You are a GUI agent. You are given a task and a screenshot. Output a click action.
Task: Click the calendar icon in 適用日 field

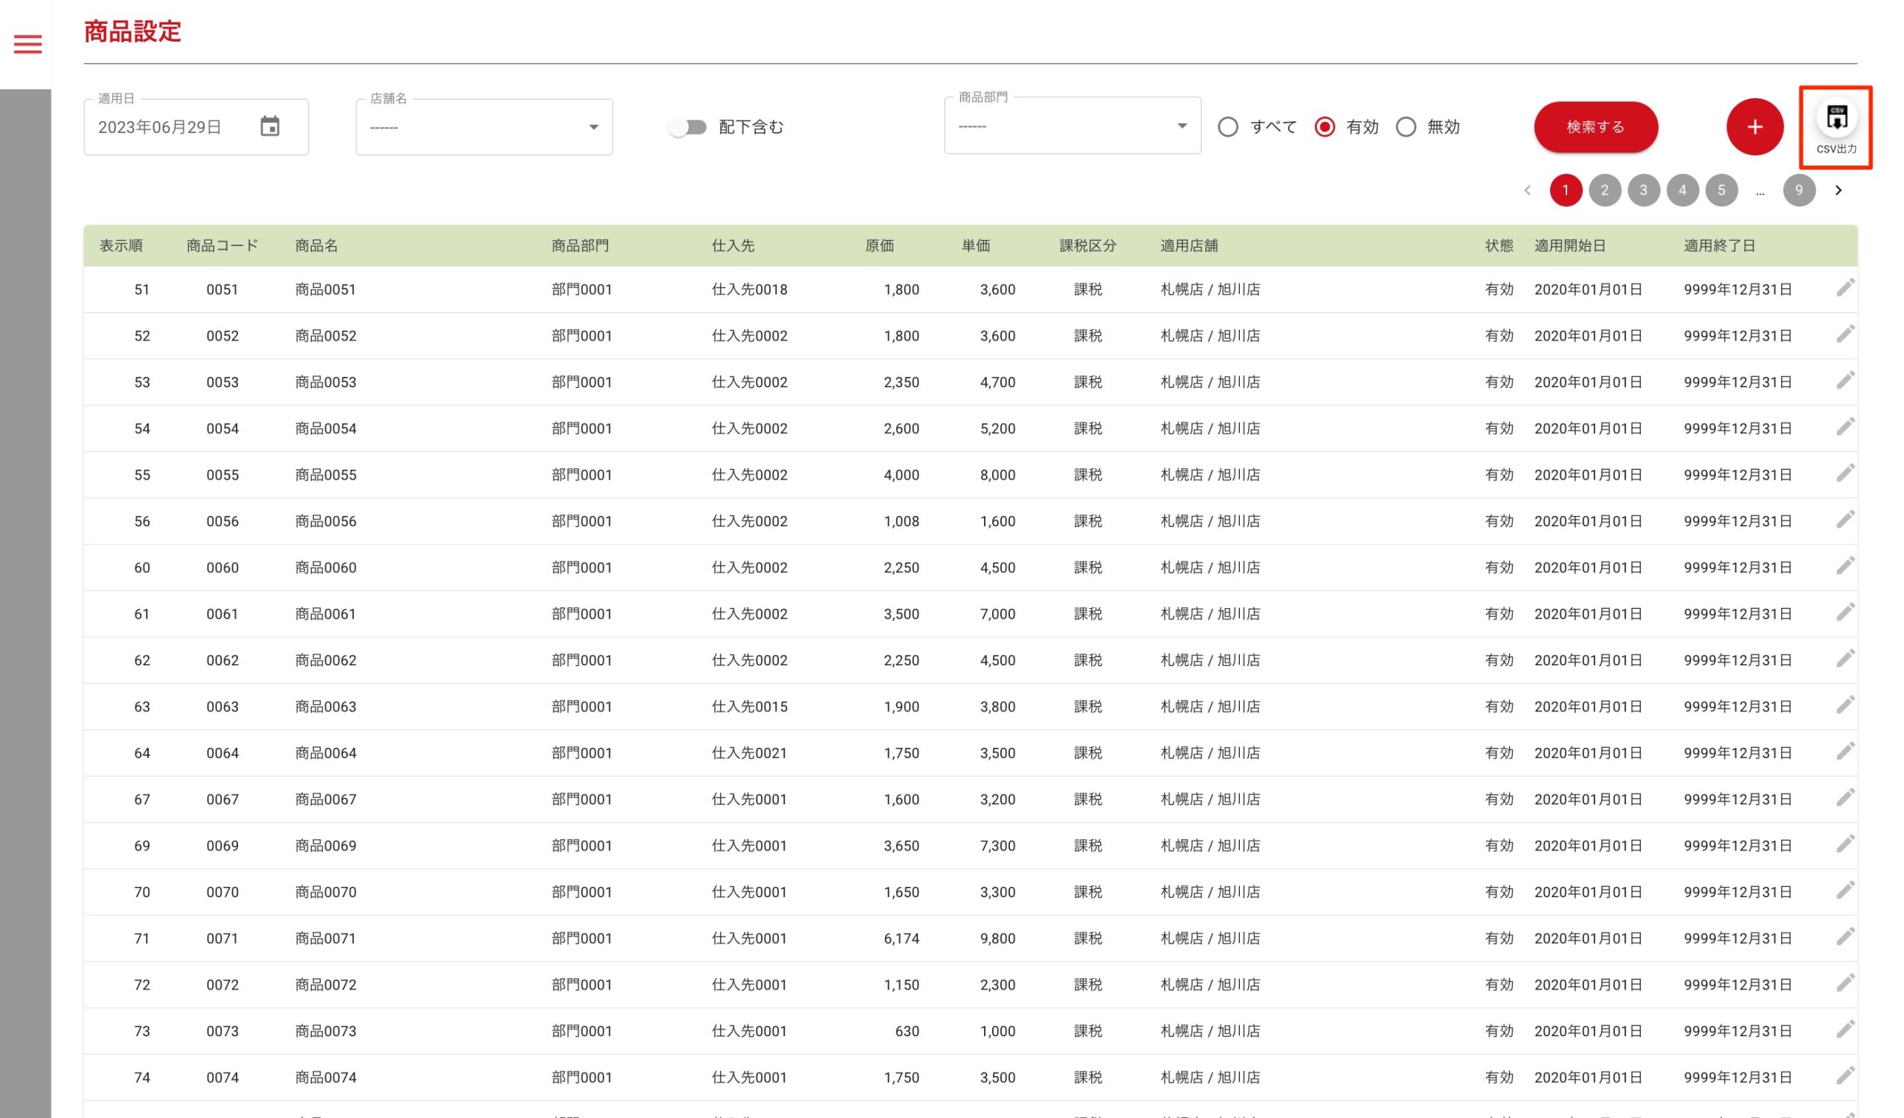pos(270,126)
